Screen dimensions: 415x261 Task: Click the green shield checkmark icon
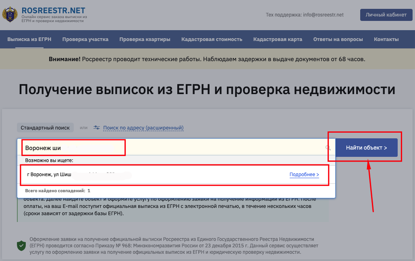click(21, 245)
